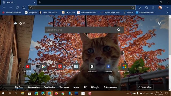Click the forward navigation arrow
171x96 pixels.
click(x=11, y=7)
